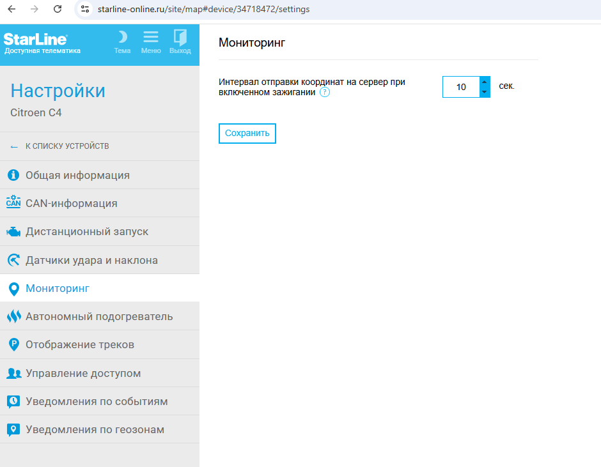
Task: Click the StarLine logo
Action: coord(36,39)
